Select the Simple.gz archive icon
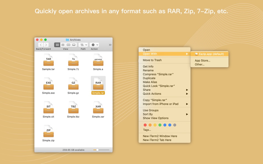This screenshot has width=263, height=164. point(73,84)
